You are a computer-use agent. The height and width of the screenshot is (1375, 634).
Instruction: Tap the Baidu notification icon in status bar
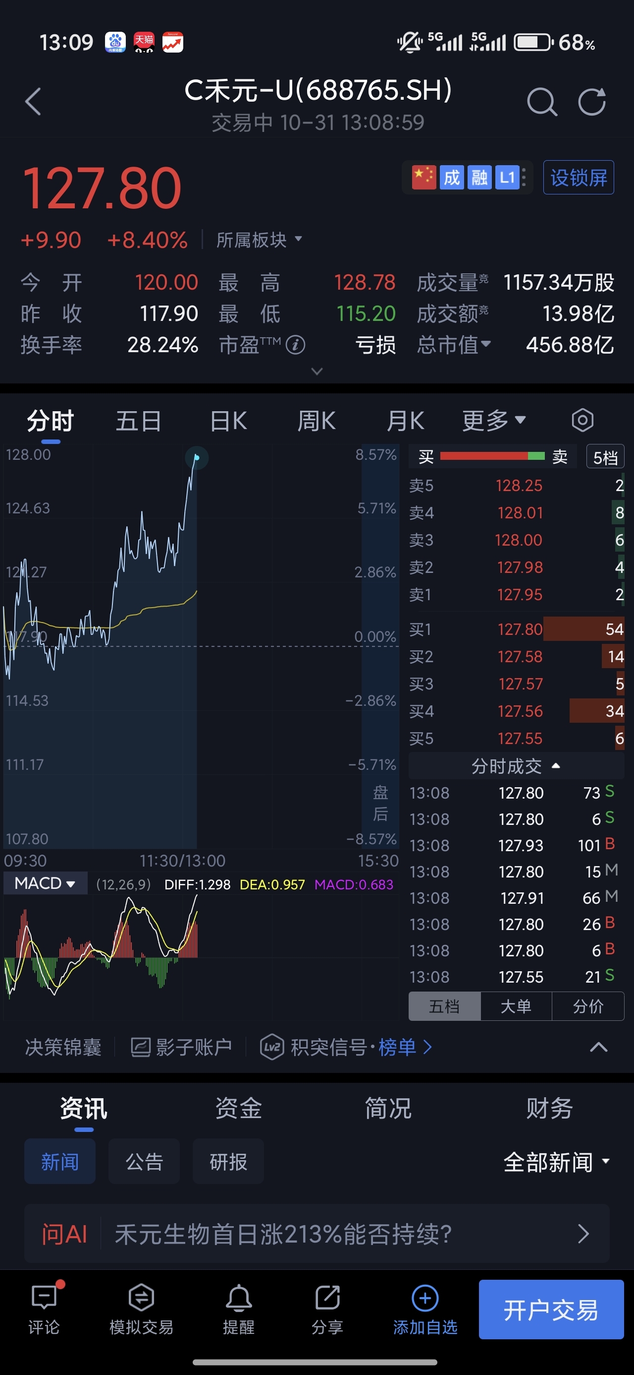(x=115, y=42)
